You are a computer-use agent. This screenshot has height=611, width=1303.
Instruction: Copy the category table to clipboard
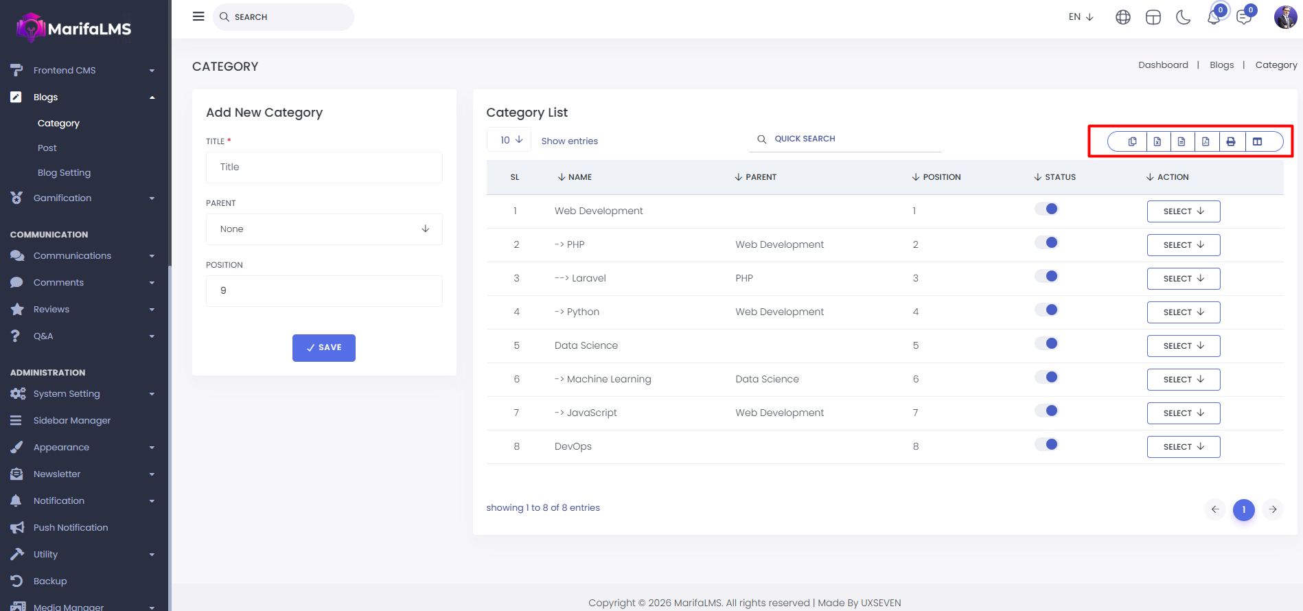(x=1132, y=141)
